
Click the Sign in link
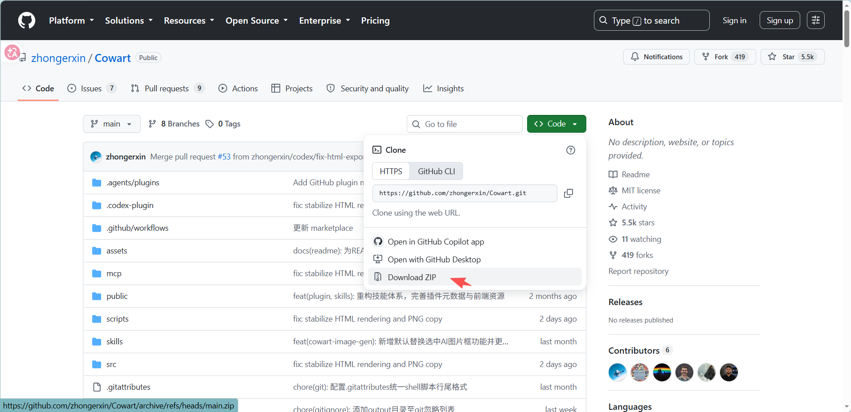click(734, 20)
